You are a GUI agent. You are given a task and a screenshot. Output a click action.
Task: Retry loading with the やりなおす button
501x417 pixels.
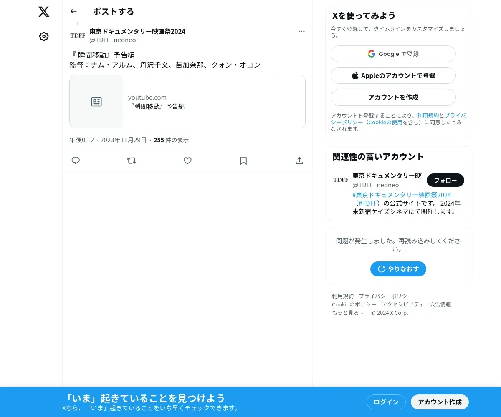click(x=398, y=269)
